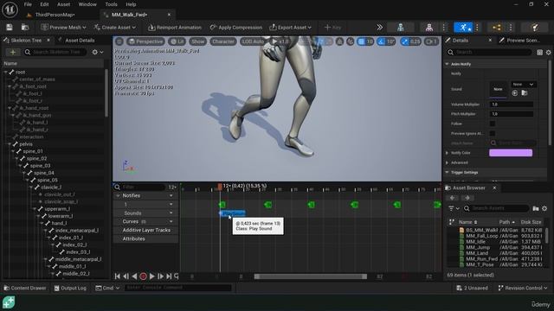
Task: Browse to Sound asset in Content Browser
Action: (525, 93)
